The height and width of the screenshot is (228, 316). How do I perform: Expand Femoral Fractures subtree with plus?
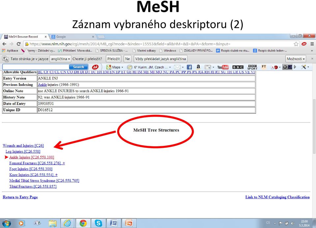pyautogui.click(x=64, y=163)
